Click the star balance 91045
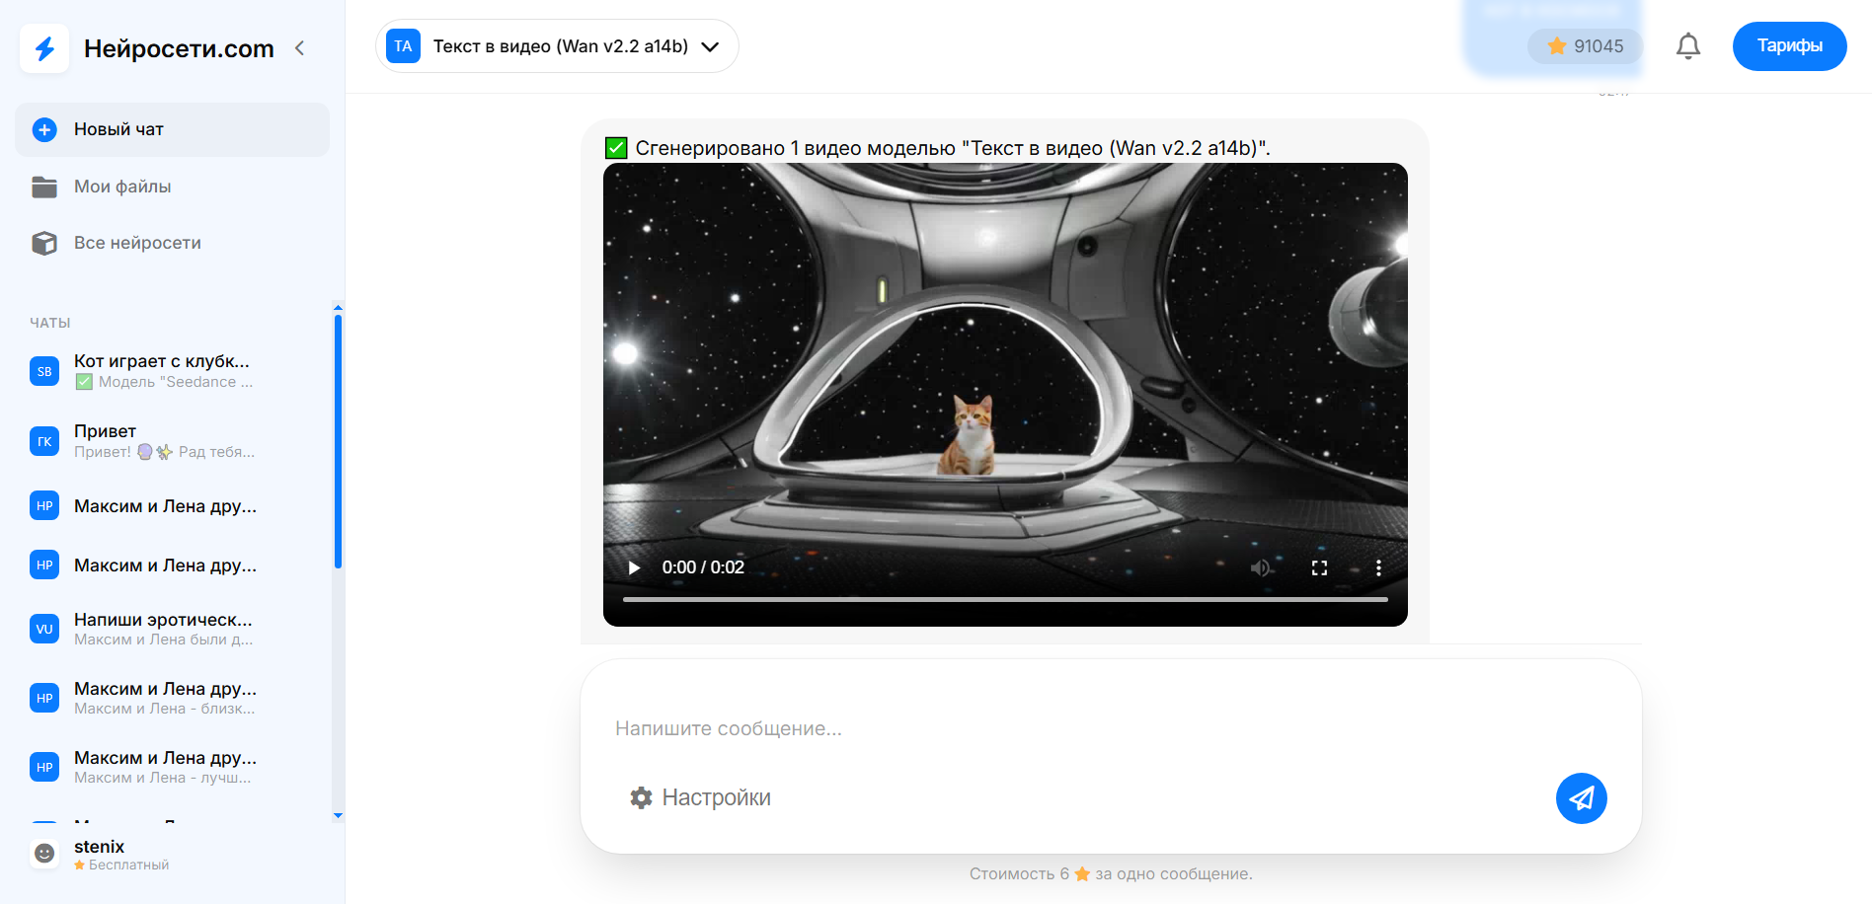1872x904 pixels. coord(1585,46)
